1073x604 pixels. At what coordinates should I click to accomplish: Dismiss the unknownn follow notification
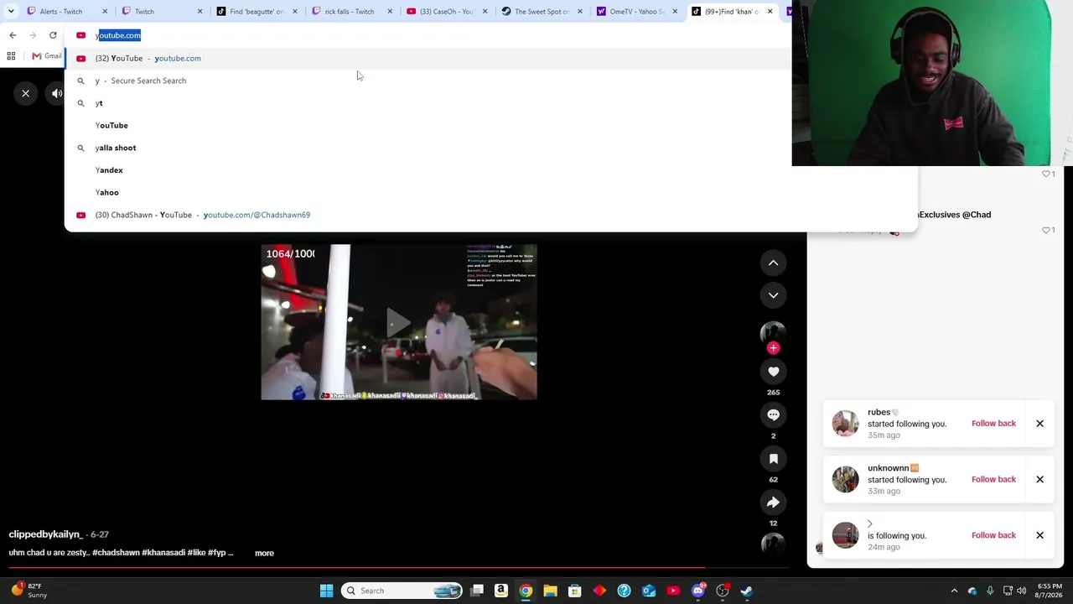(x=1039, y=480)
